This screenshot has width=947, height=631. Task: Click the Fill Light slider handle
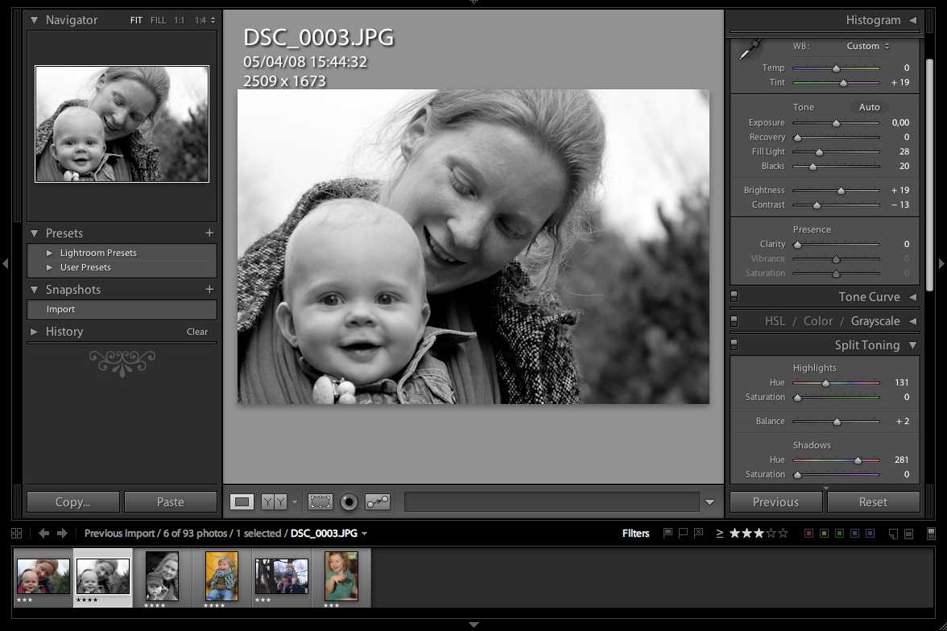click(820, 152)
